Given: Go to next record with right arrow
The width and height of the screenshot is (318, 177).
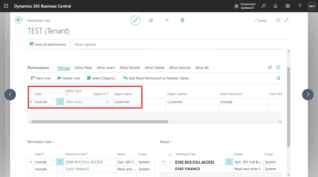Looking at the screenshot, I should point(308,94).
